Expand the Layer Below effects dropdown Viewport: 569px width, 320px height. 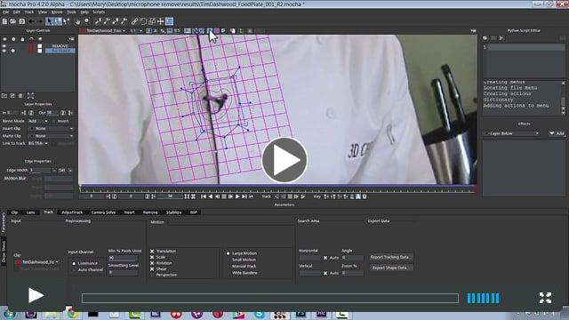pyautogui.click(x=512, y=133)
